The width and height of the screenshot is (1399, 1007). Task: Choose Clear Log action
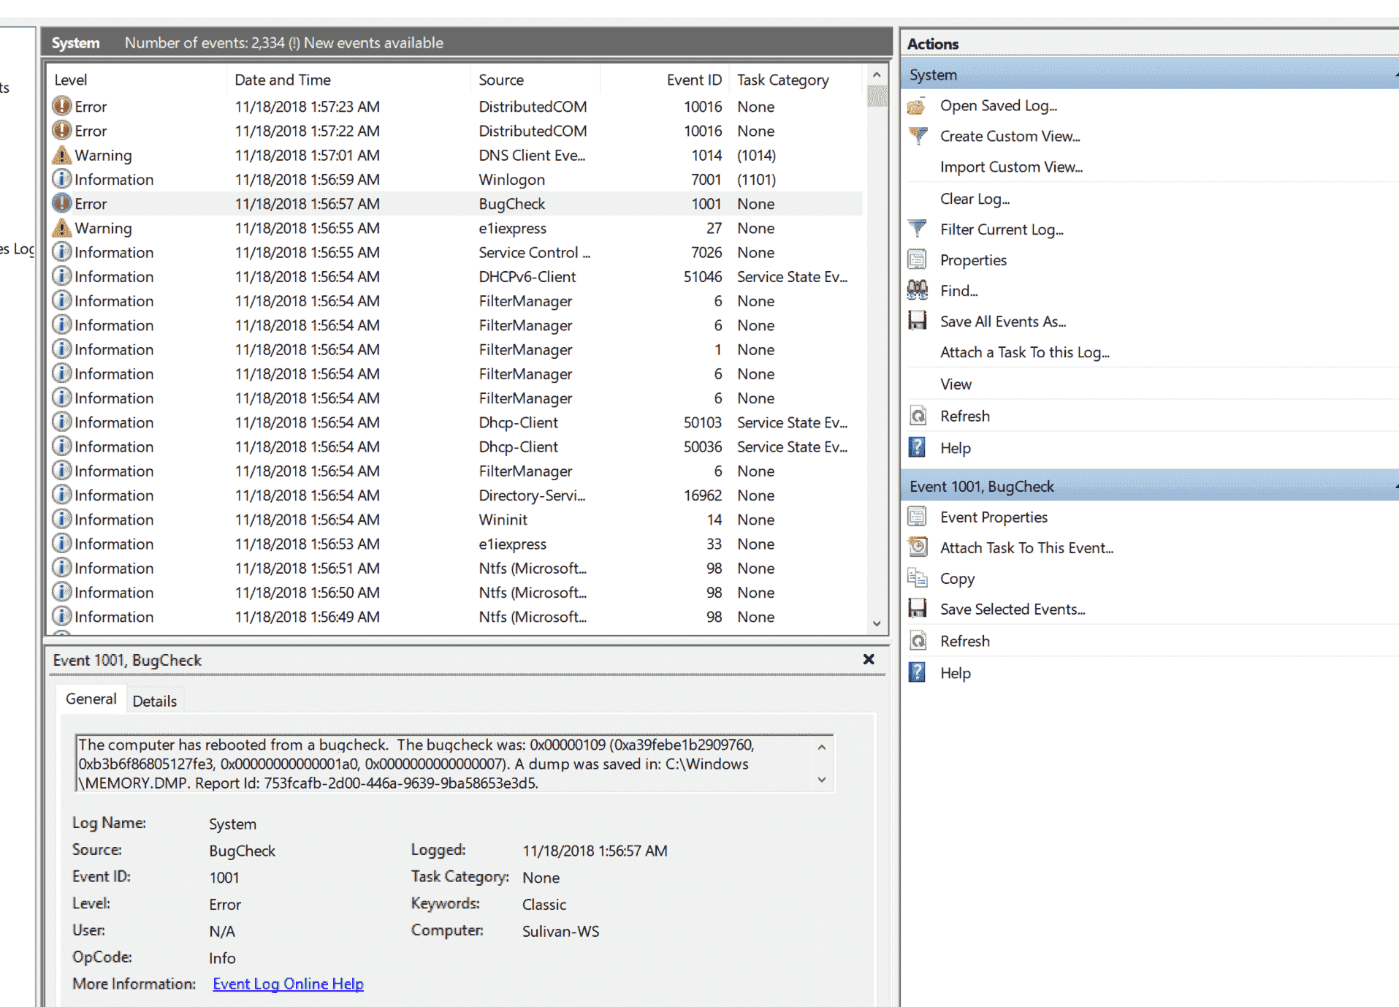point(975,199)
